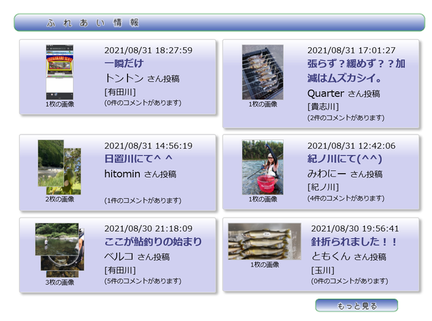View ベルコ's stacked river photos thumbnail
This screenshot has height=321, width=432.
59,250
